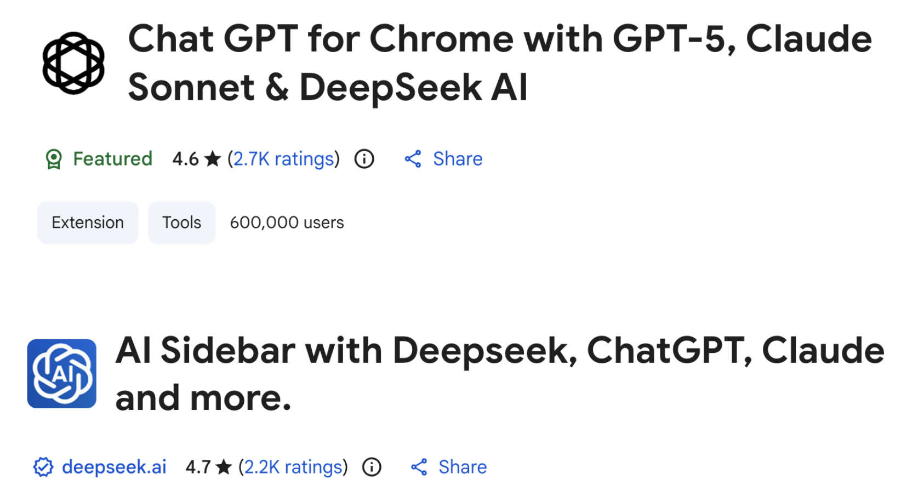
Task: Select the Extension category chip
Action: pyautogui.click(x=88, y=223)
